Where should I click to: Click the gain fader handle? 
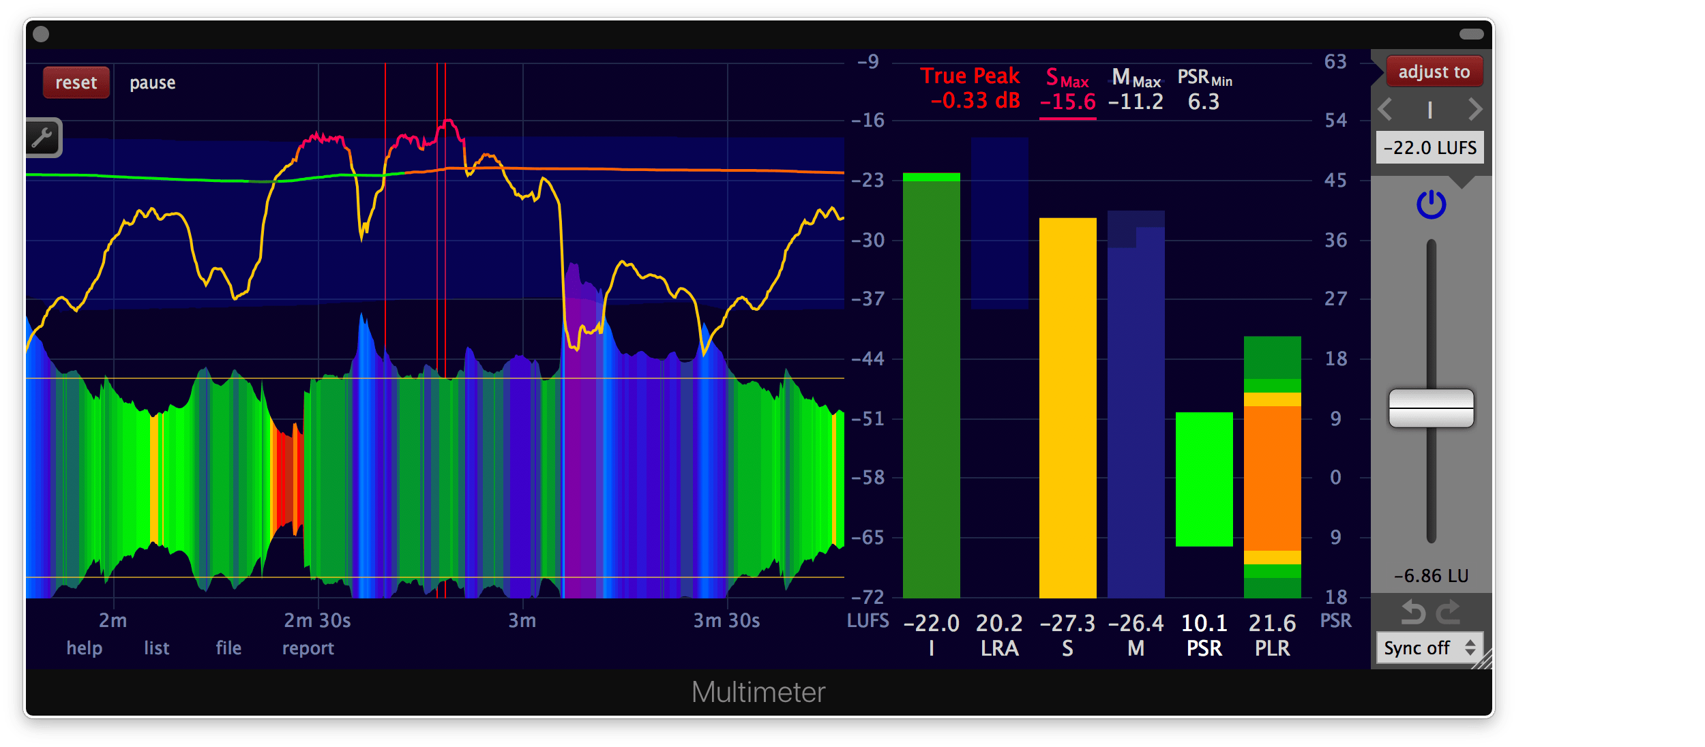1431,408
